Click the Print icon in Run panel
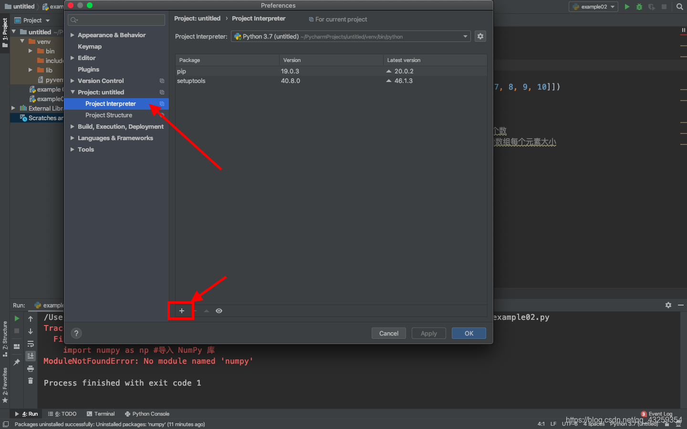This screenshot has height=429, width=687. coord(31,368)
